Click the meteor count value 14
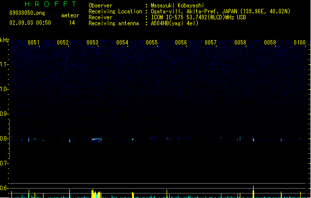The image size is (311, 198). [72, 23]
